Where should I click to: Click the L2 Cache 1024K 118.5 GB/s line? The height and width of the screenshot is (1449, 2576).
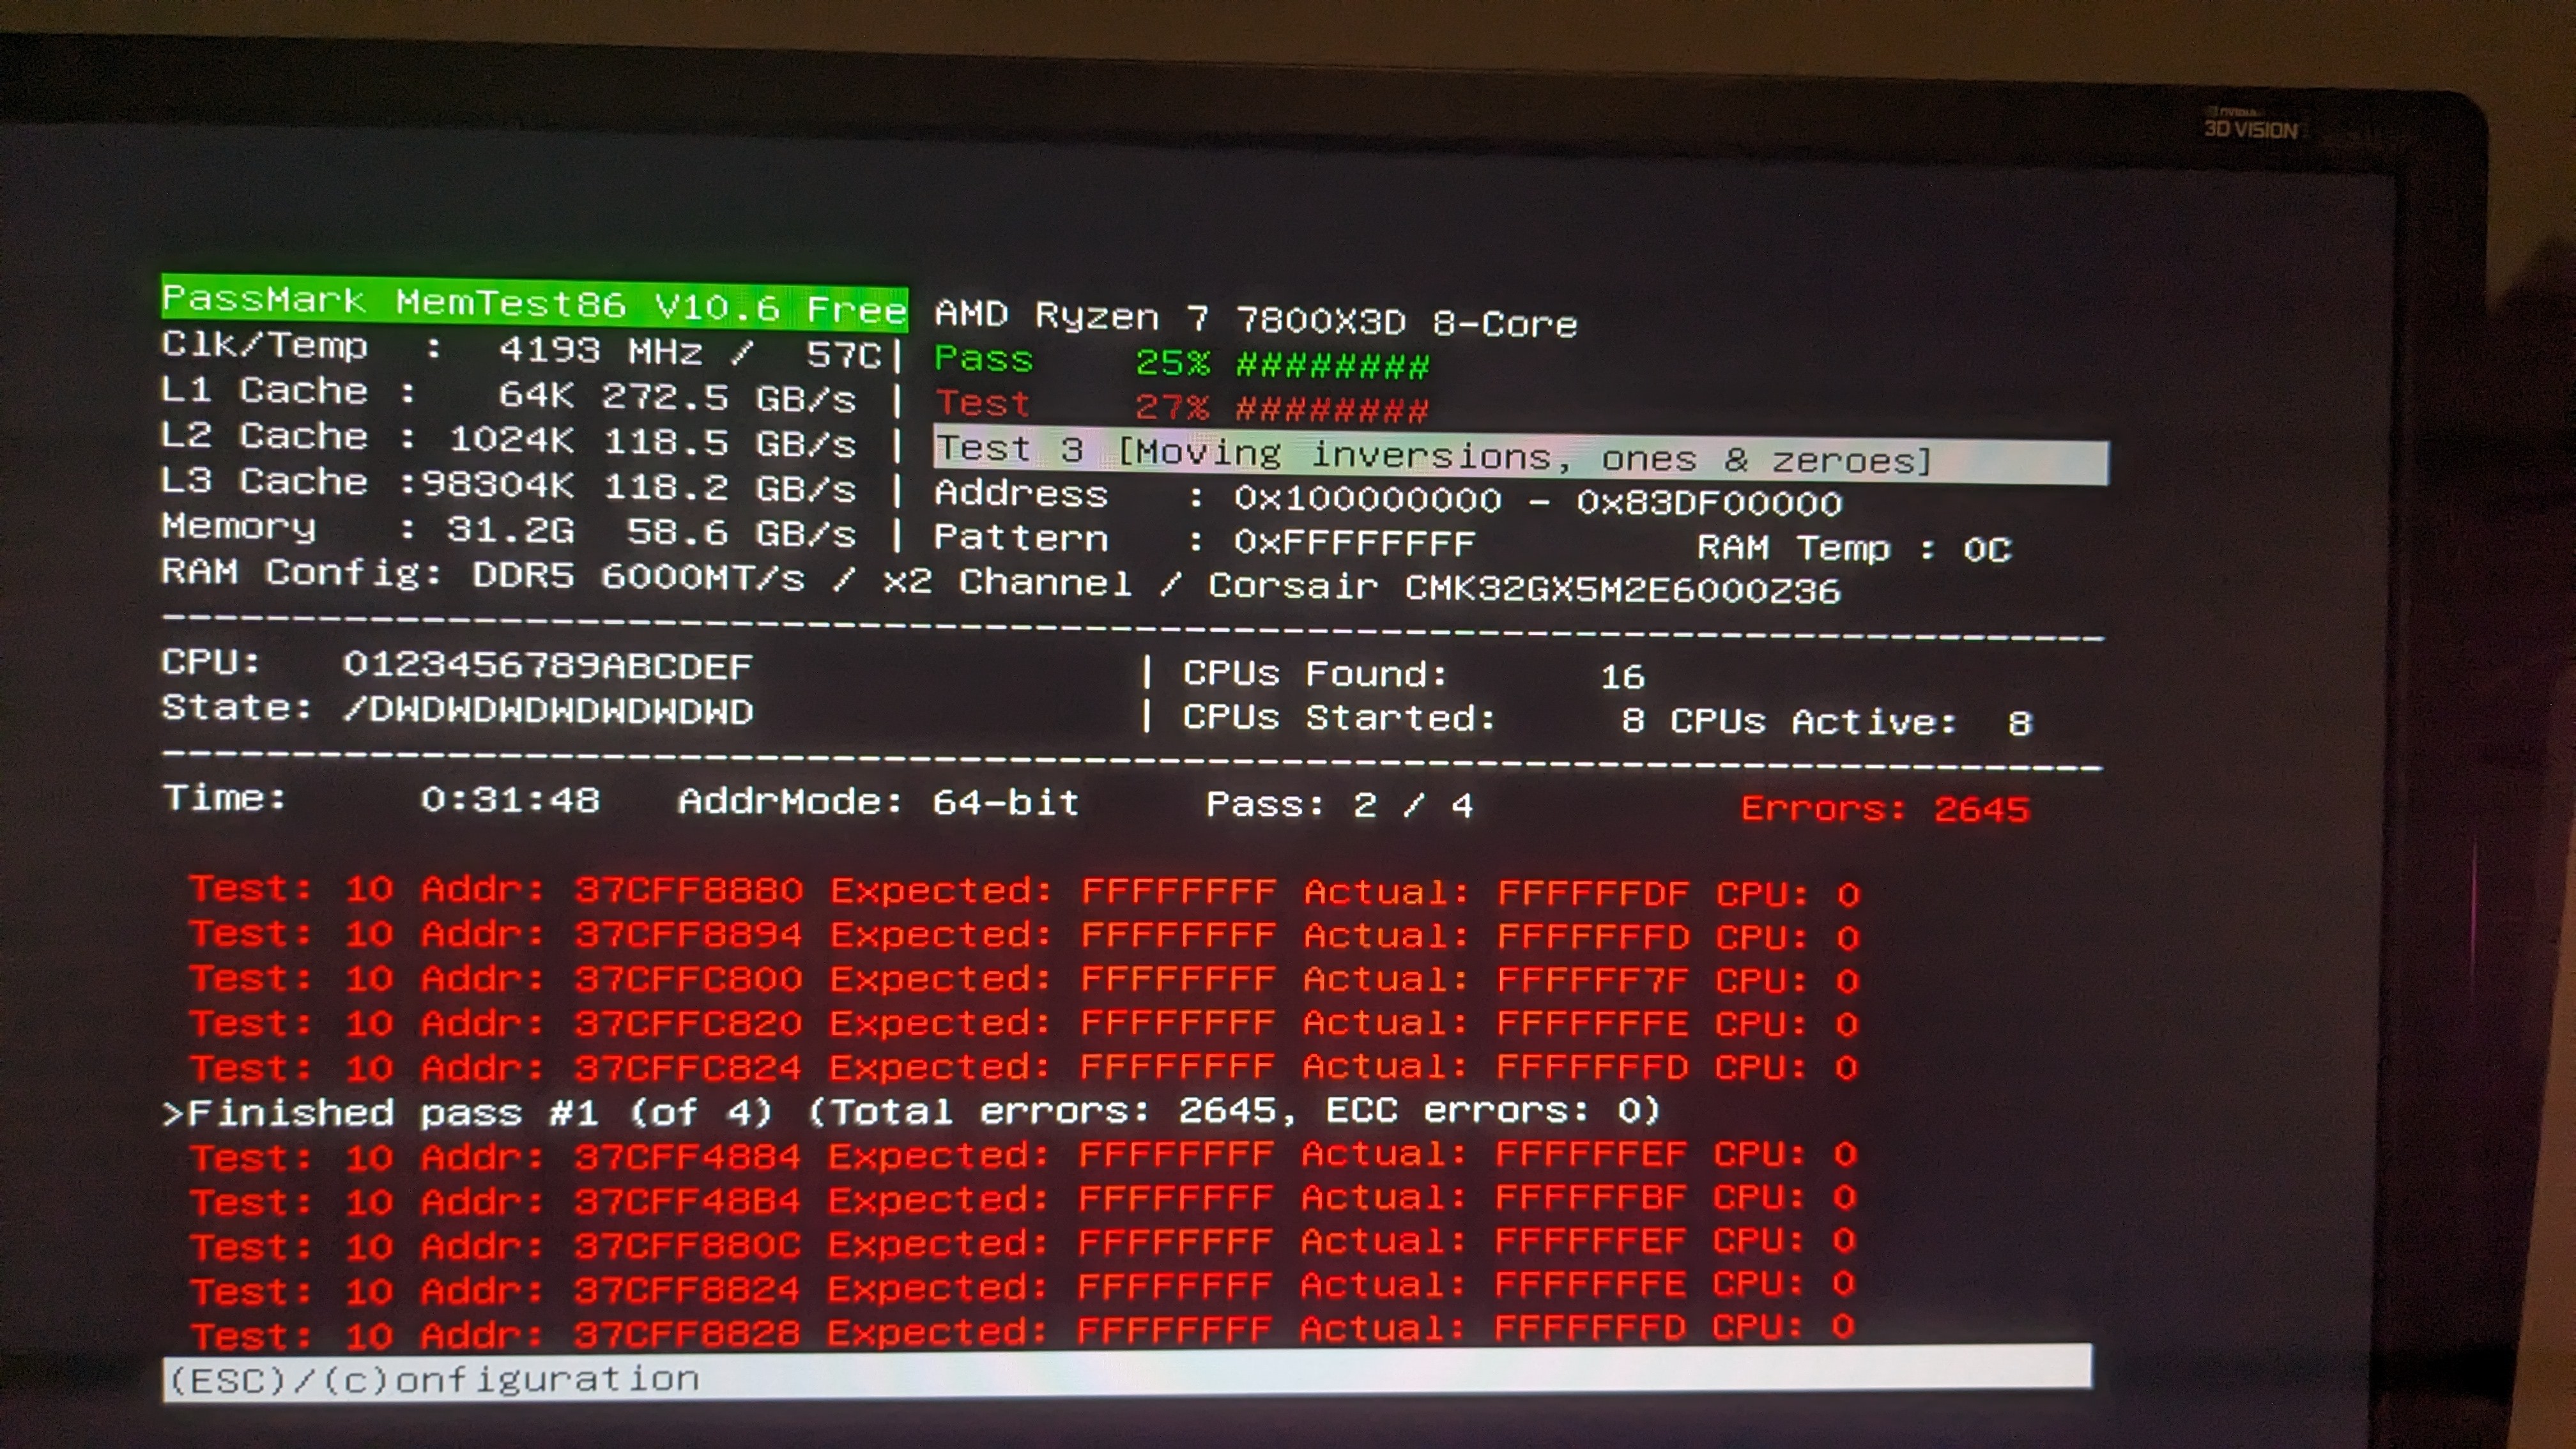pos(508,439)
